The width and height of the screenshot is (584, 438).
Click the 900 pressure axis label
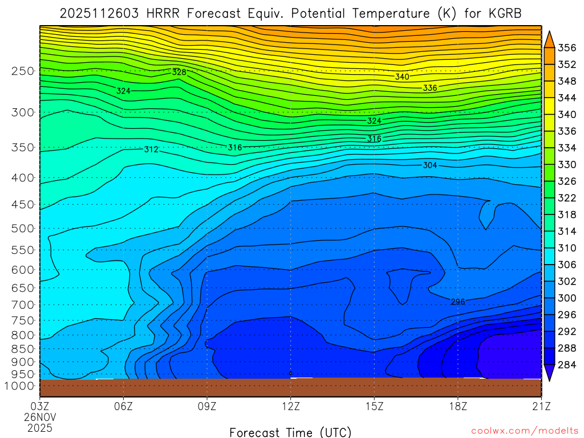coord(23,362)
